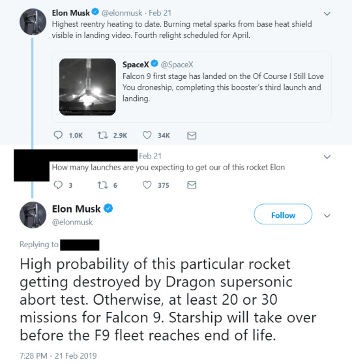Click reply icon on Elon's first tweet
352x364 pixels.
58,135
